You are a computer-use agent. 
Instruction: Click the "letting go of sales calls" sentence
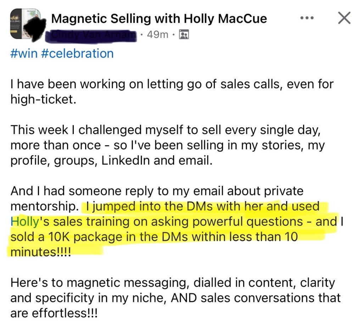172,92
